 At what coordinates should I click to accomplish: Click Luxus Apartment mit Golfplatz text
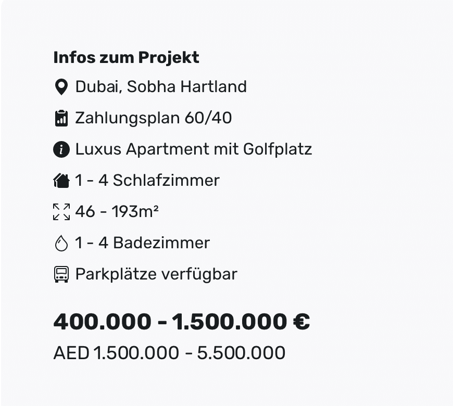(194, 149)
